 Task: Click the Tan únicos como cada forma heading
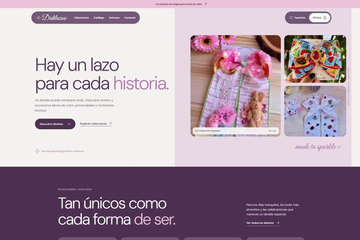(x=117, y=211)
